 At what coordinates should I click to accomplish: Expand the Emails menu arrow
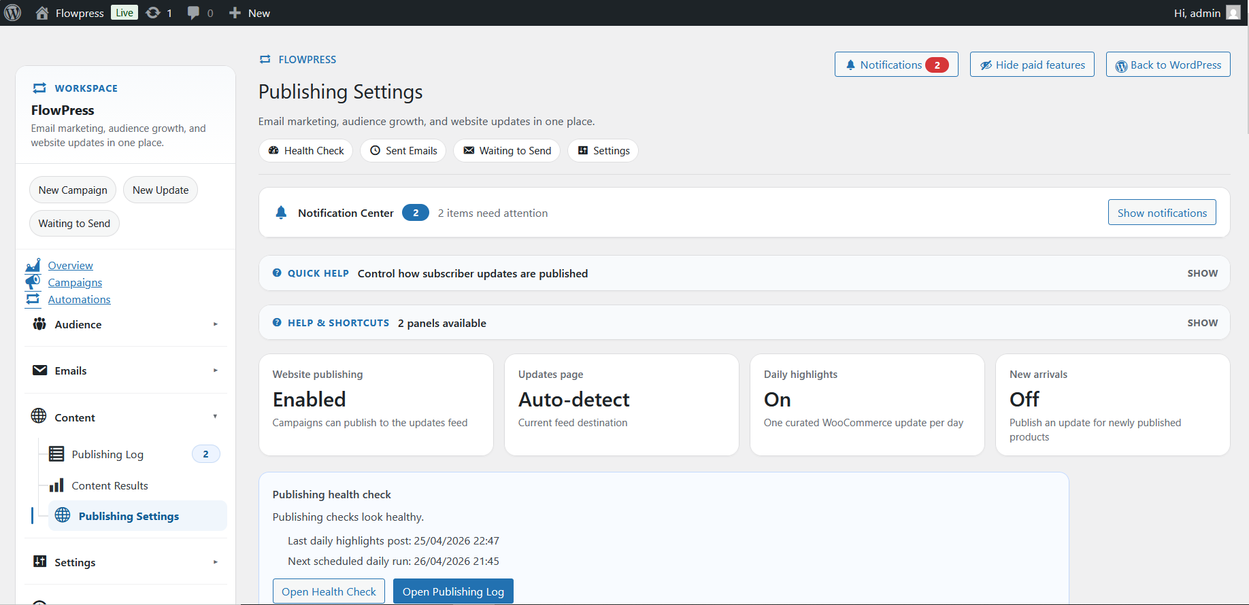tap(215, 370)
